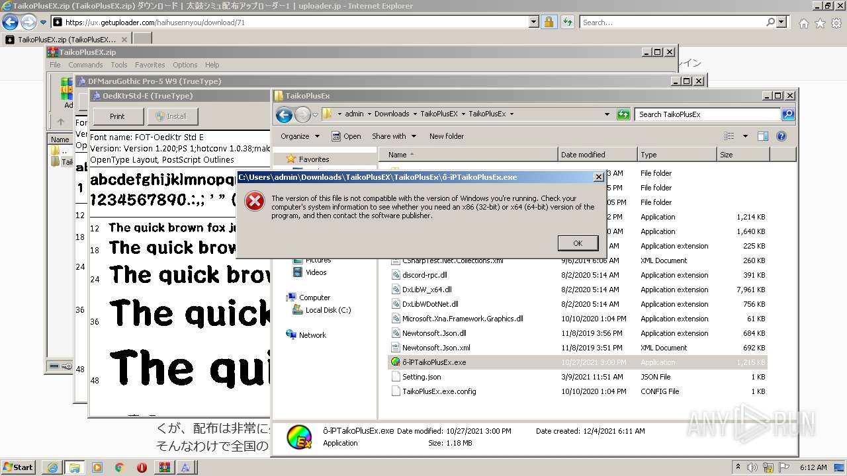The image size is (847, 476).
Task: Sort files by Name column header
Action: click(x=468, y=155)
